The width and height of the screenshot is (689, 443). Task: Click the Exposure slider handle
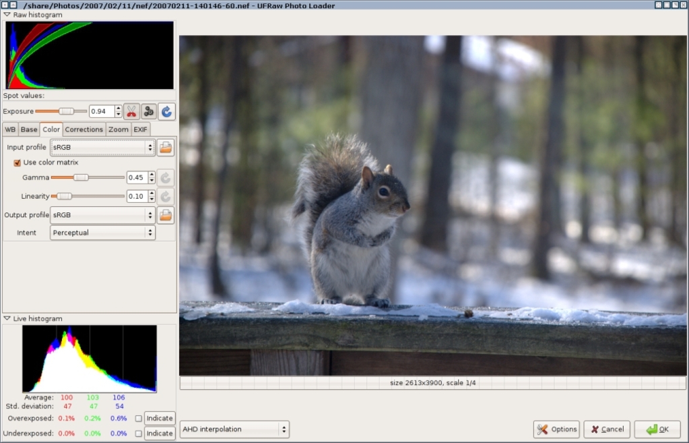click(67, 111)
